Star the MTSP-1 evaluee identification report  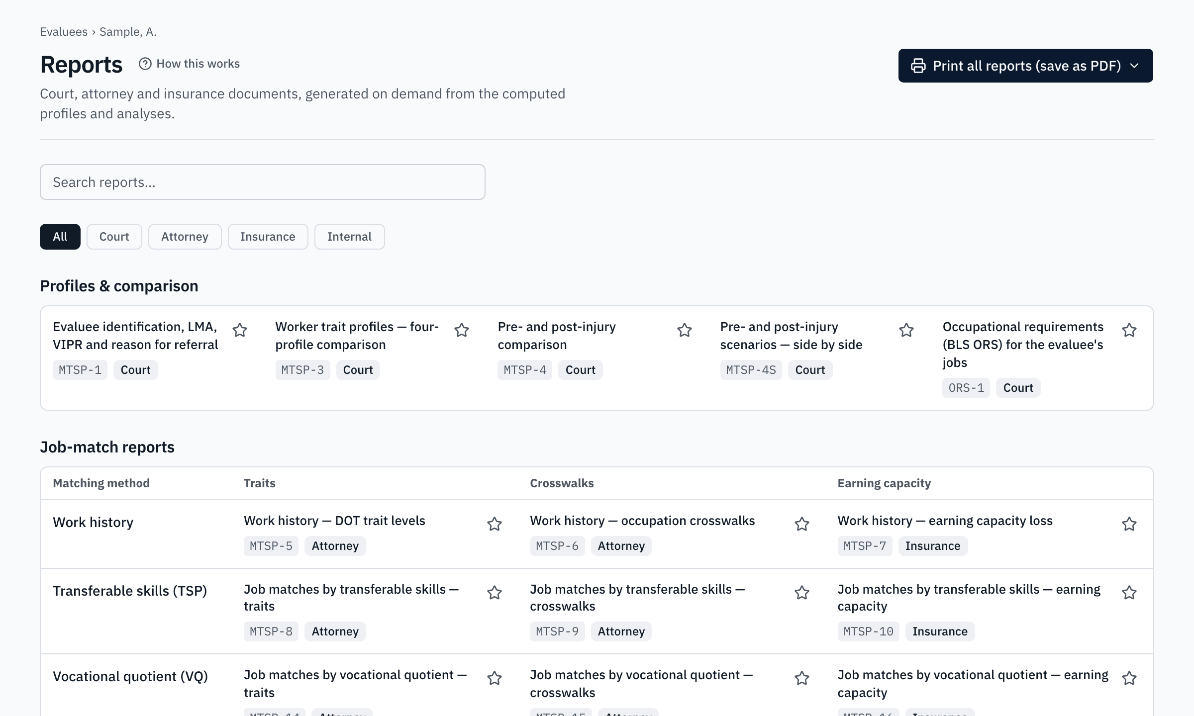[x=240, y=330]
